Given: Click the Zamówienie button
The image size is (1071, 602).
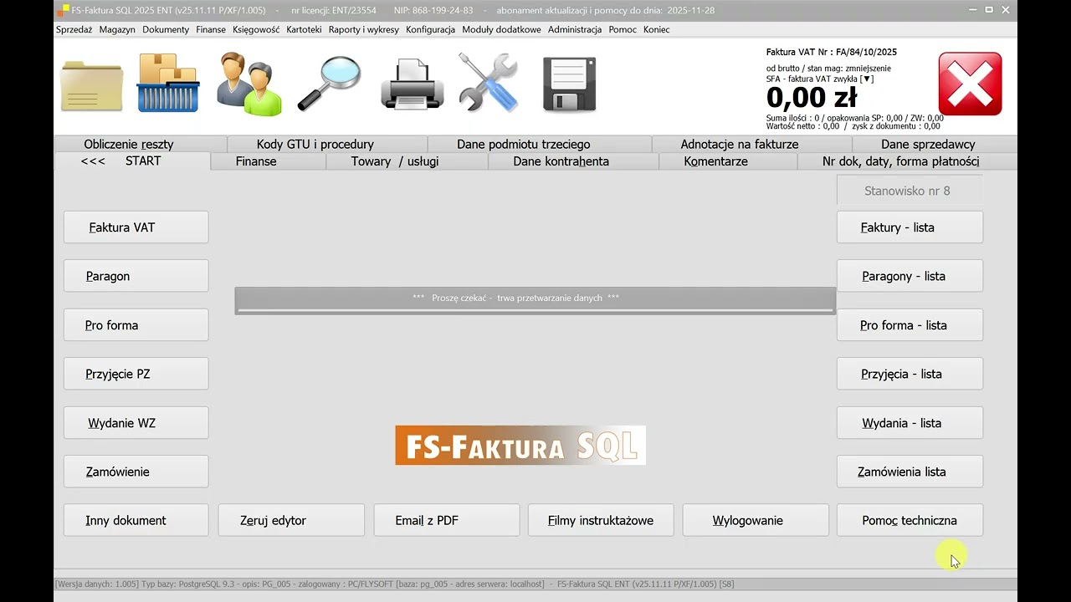Looking at the screenshot, I should pos(136,472).
